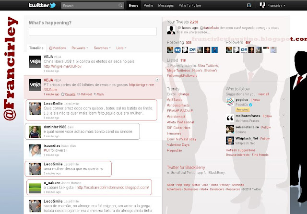Change the trends location

pyautogui.click(x=184, y=94)
